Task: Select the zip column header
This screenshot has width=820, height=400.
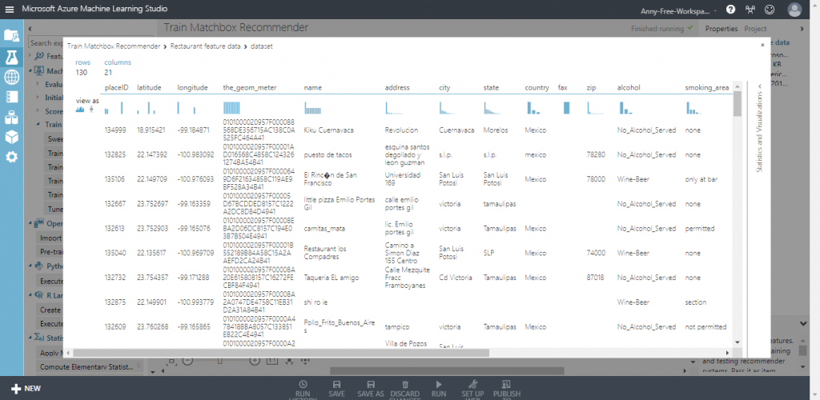Action: click(x=591, y=88)
